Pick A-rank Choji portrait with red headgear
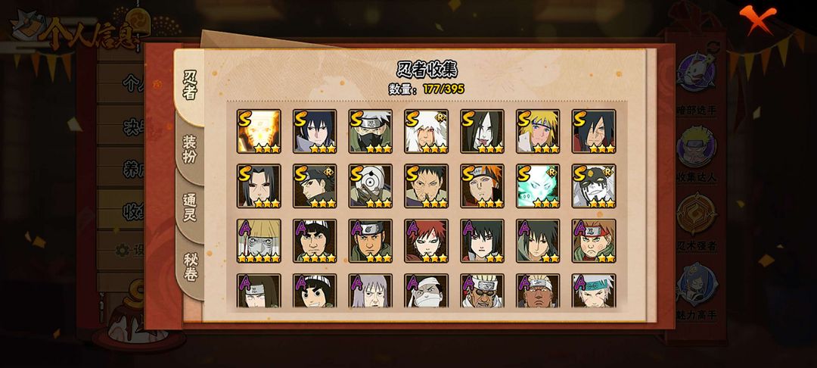Screen dimensions: 817x368 tap(594, 241)
